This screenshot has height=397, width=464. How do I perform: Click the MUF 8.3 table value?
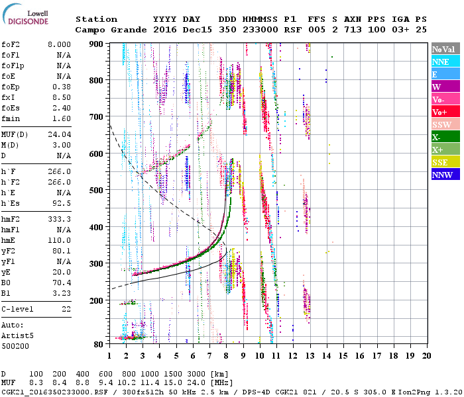pos(36,383)
